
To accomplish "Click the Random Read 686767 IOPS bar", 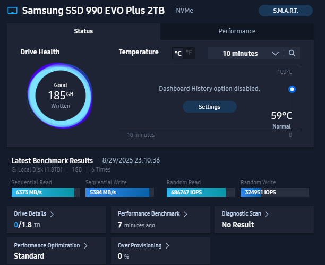I will coord(201,192).
